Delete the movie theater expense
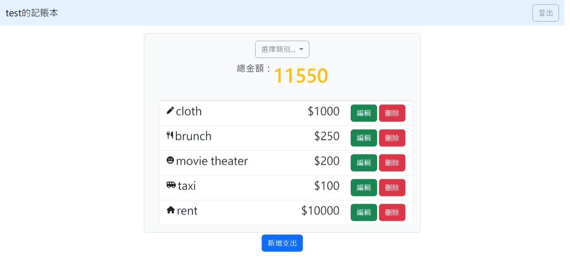Screen dimensions: 570x269 tap(392, 163)
